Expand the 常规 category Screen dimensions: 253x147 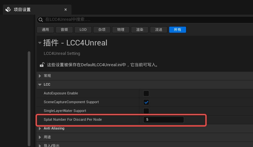[40, 76]
